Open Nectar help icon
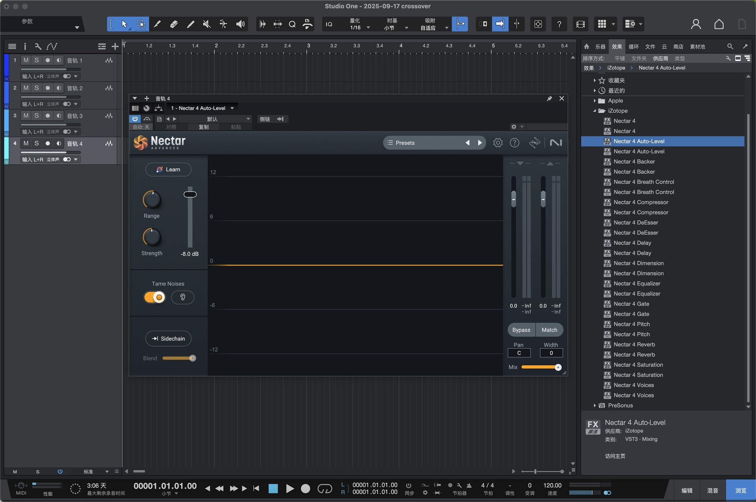This screenshot has width=756, height=502. coord(515,143)
